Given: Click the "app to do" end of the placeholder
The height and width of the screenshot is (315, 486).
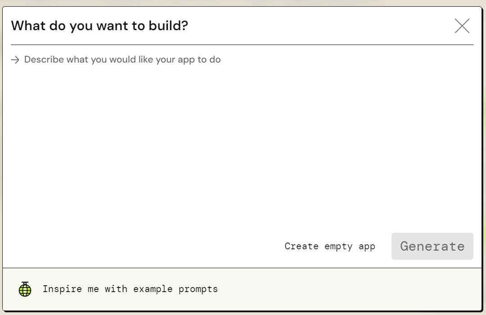Looking at the screenshot, I should 199,59.
